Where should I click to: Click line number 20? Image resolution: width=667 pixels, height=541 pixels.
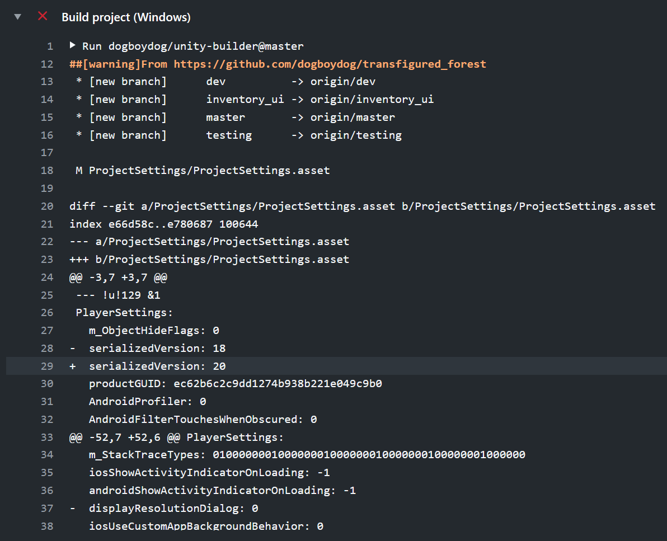click(x=47, y=206)
